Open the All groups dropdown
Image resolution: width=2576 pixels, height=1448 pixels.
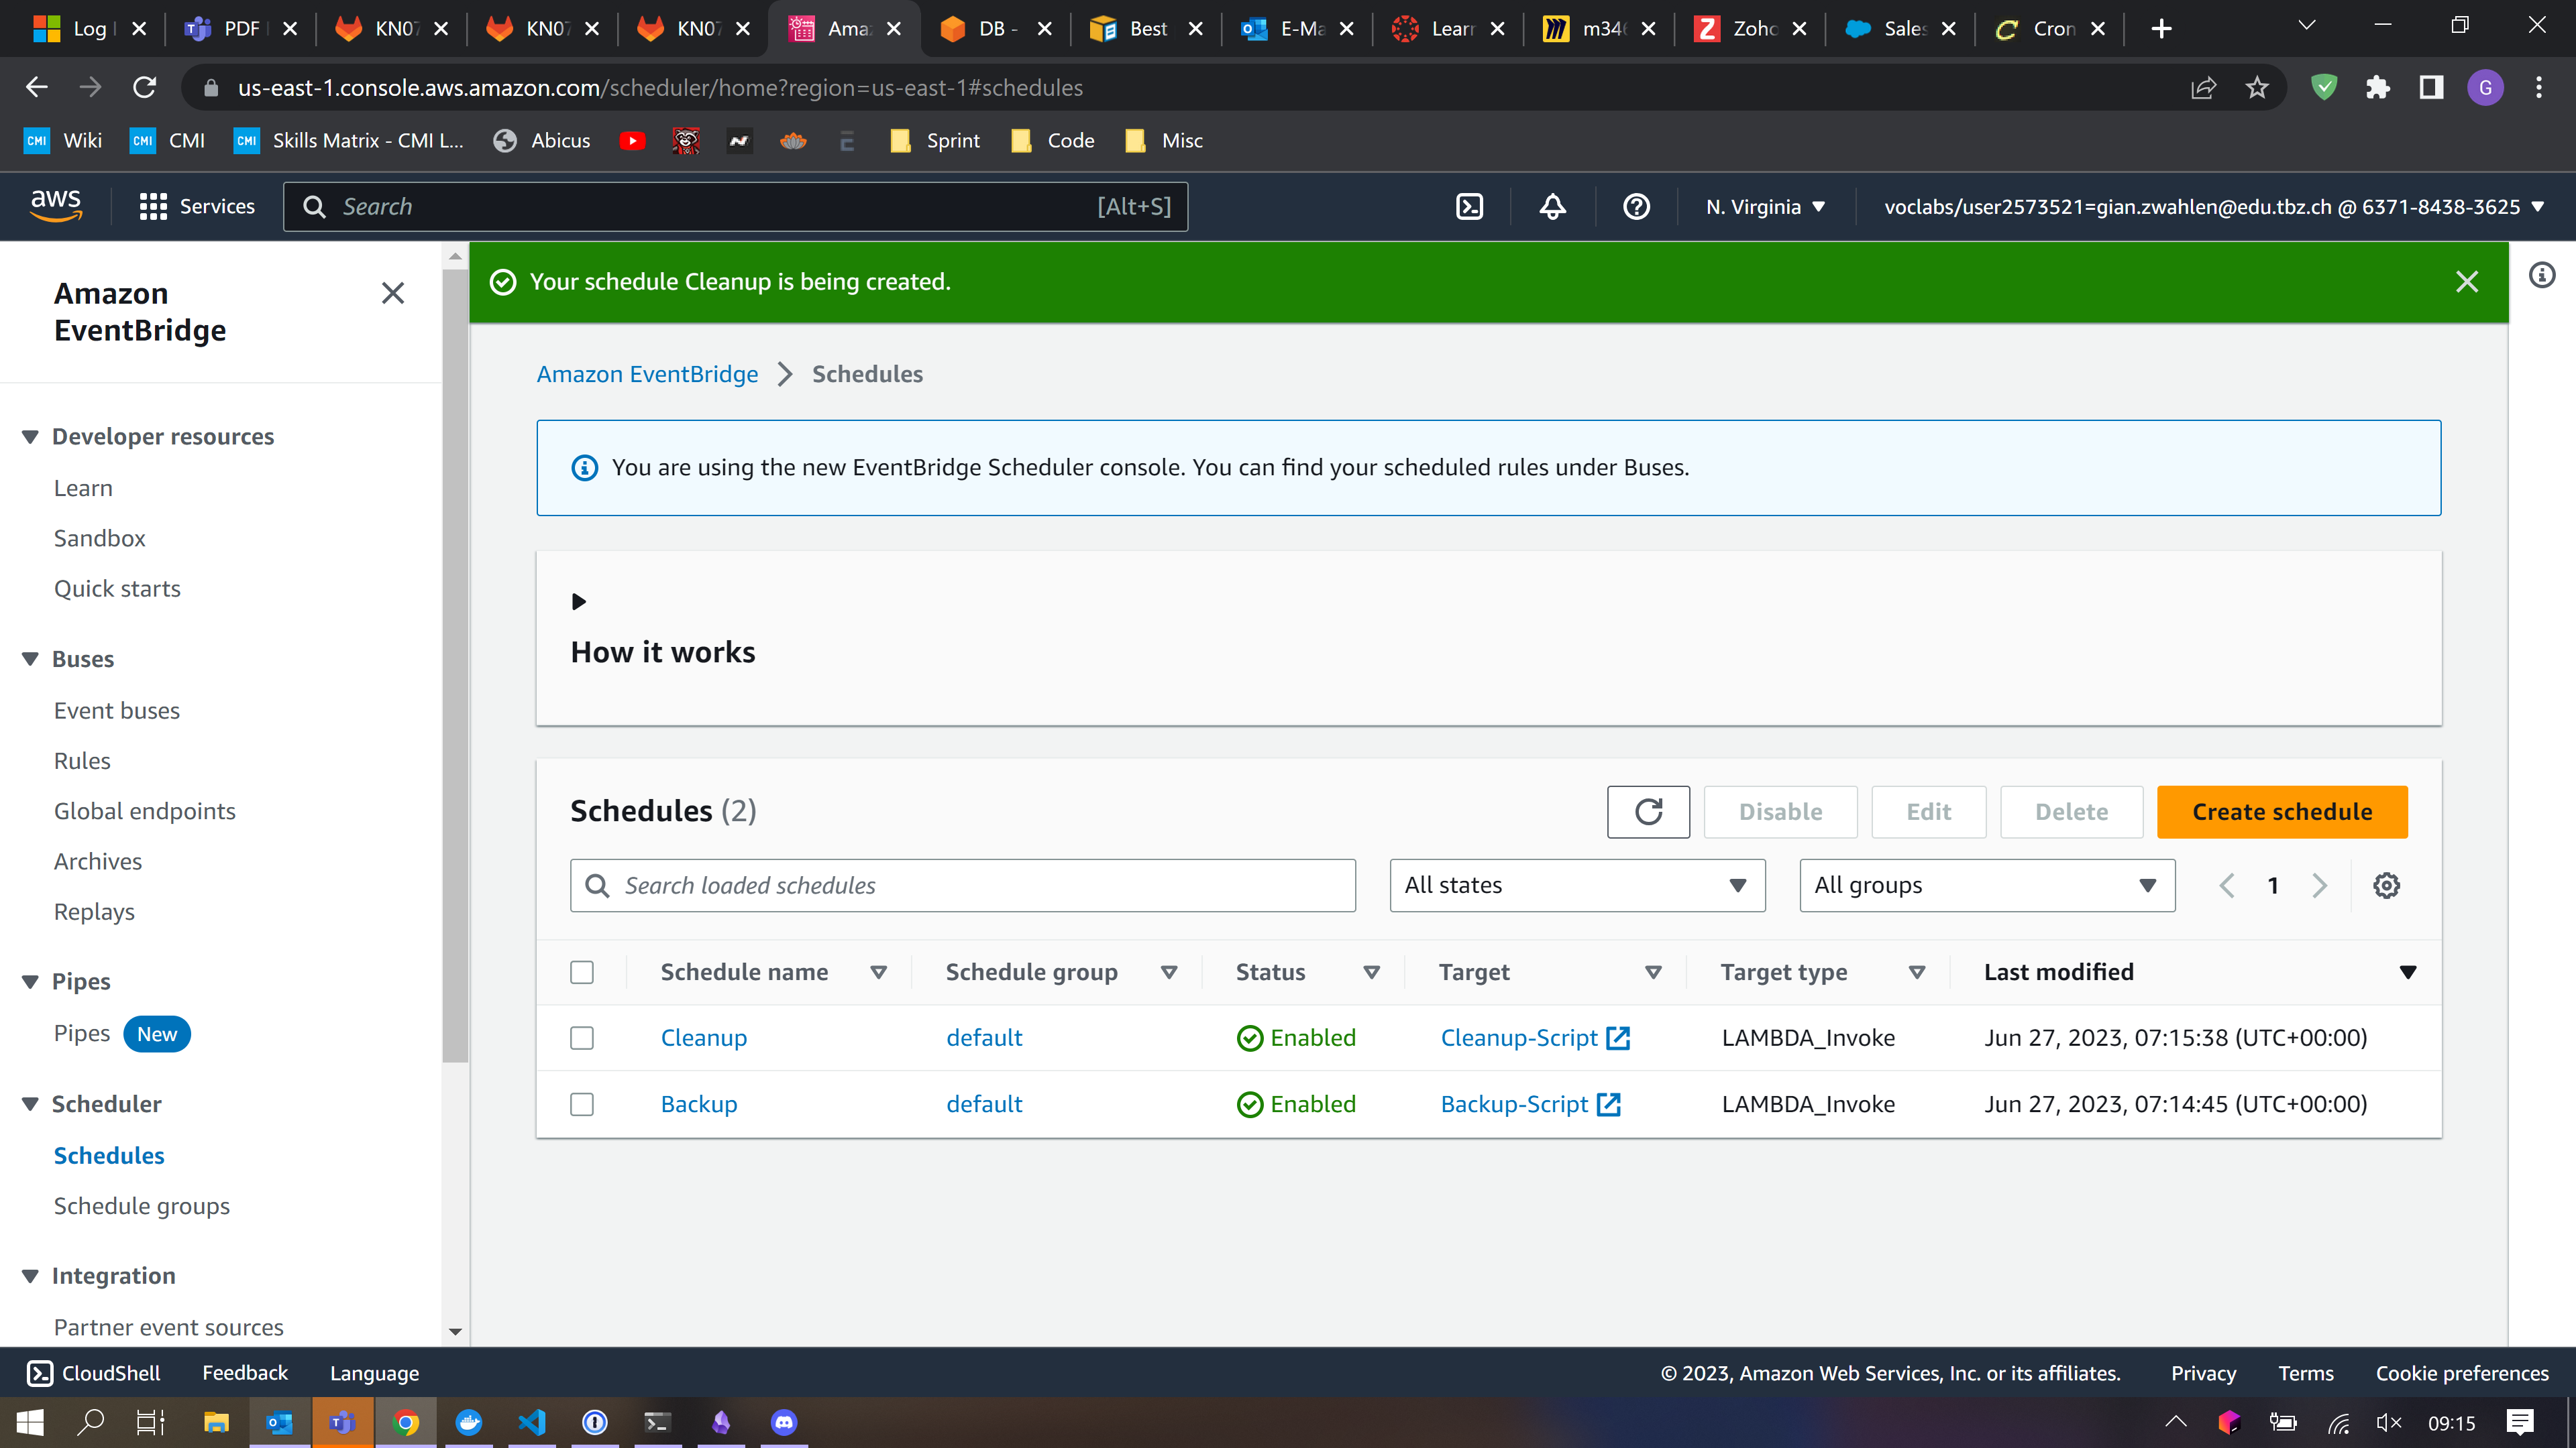(x=1986, y=886)
